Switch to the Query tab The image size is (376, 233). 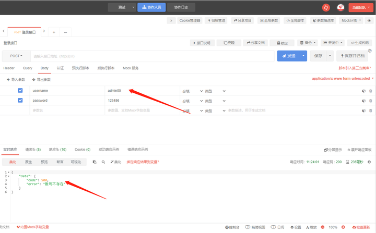click(27, 68)
